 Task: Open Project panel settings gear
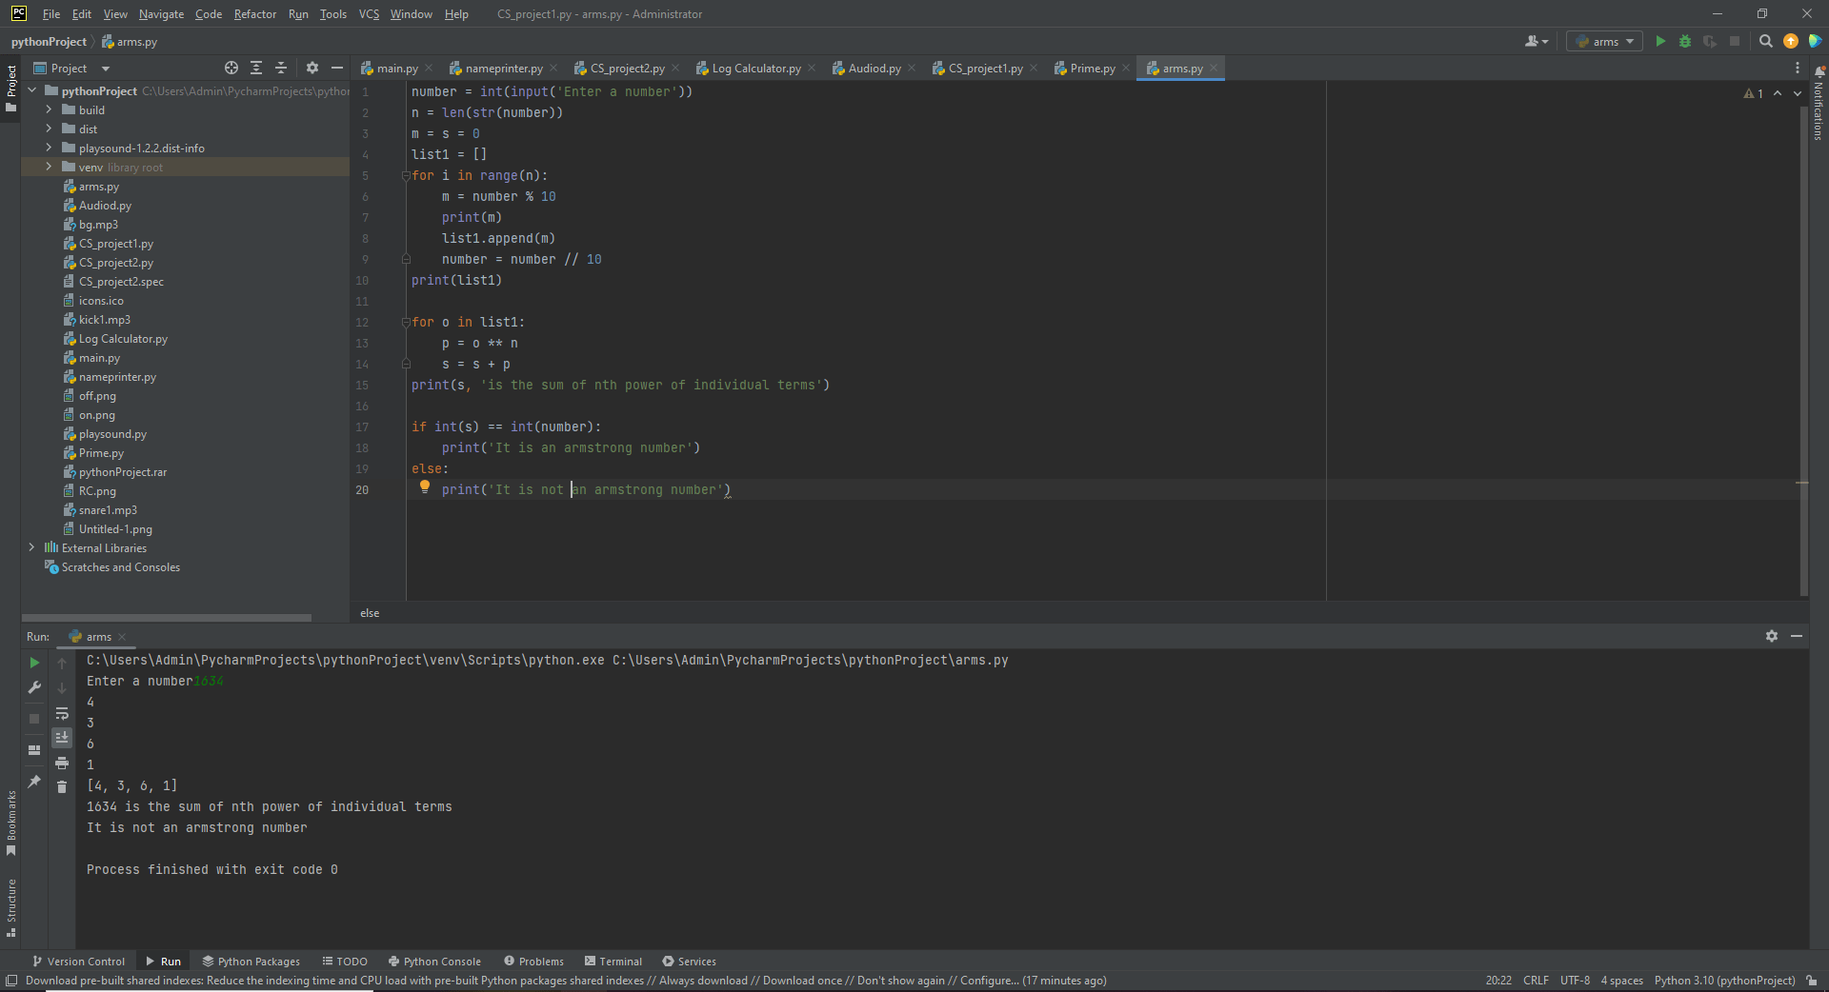pos(312,68)
